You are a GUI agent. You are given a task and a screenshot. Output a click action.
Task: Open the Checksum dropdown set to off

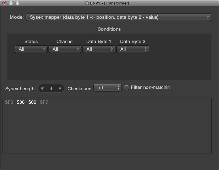(108, 88)
